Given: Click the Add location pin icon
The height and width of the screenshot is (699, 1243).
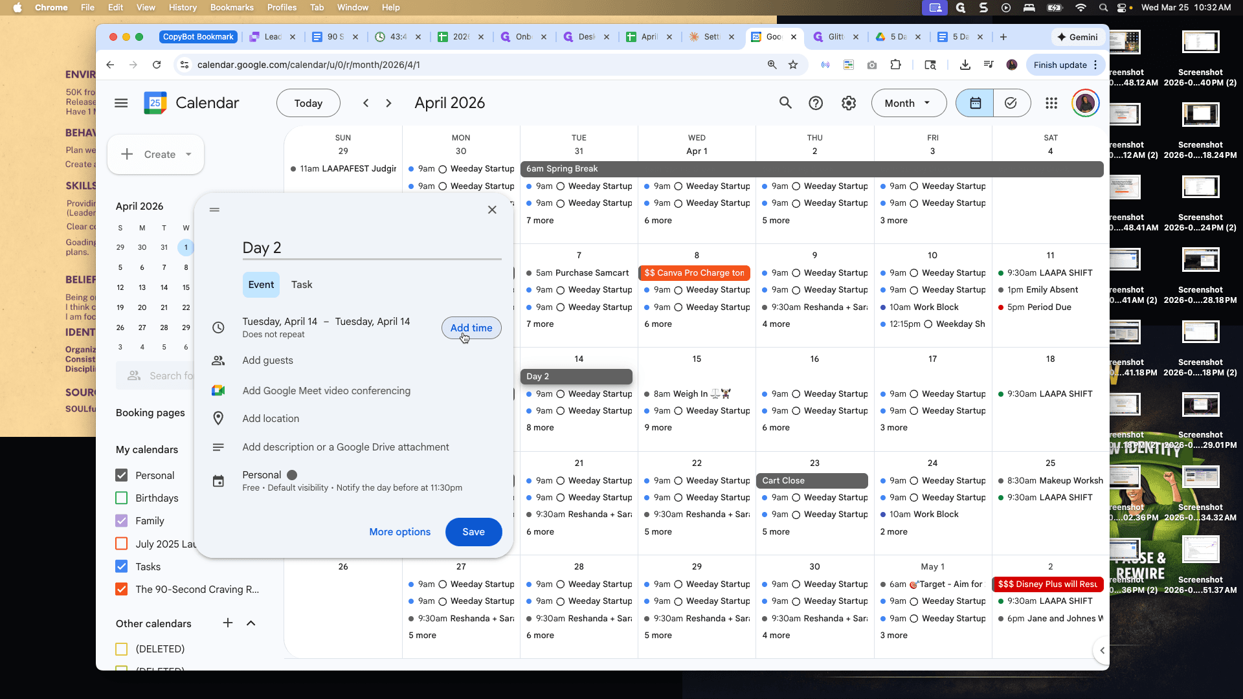Looking at the screenshot, I should click(x=218, y=419).
